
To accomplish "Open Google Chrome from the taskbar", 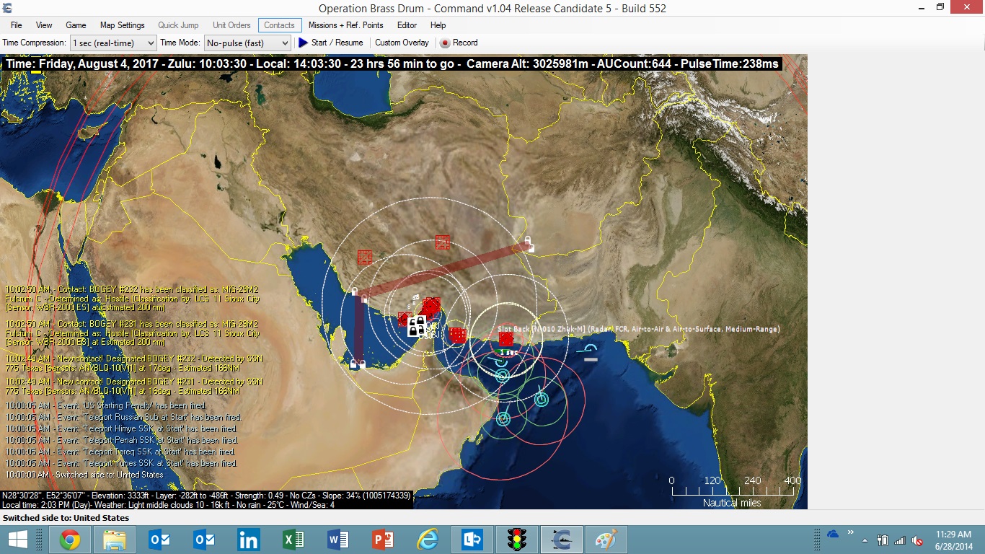I will point(70,540).
